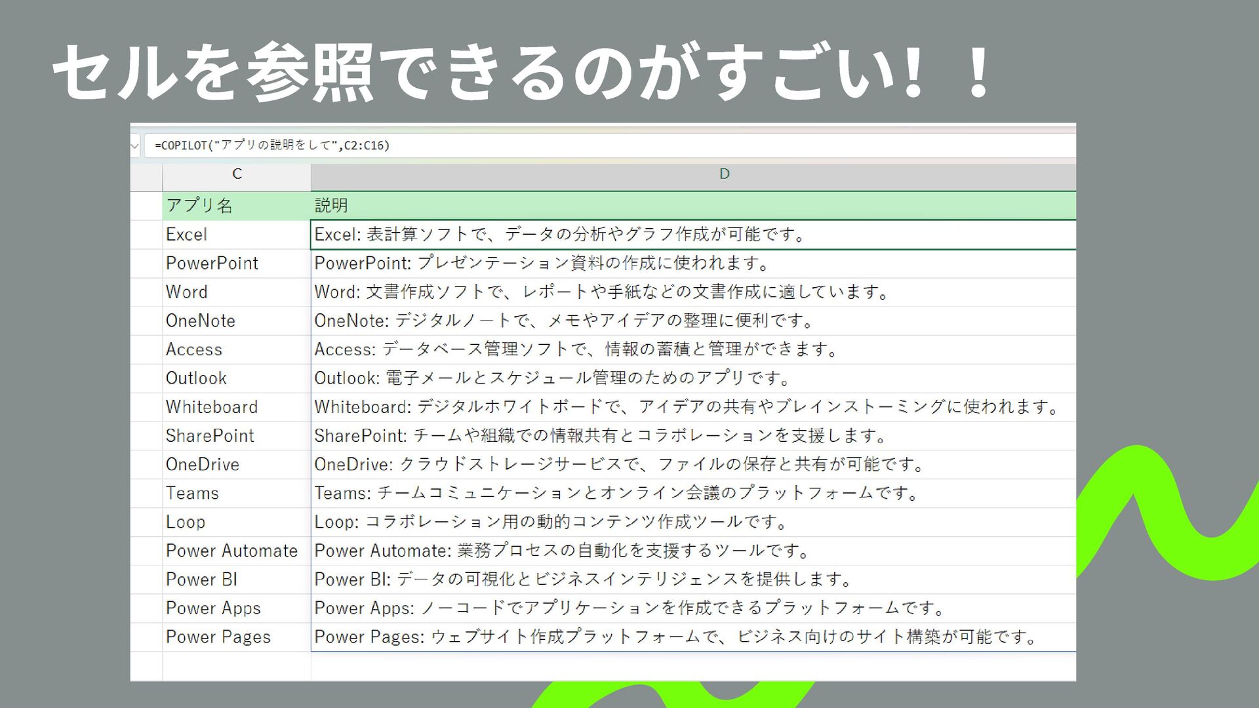This screenshot has width=1259, height=708.
Task: Click the OneDrive description cell
Action: pyautogui.click(x=618, y=465)
